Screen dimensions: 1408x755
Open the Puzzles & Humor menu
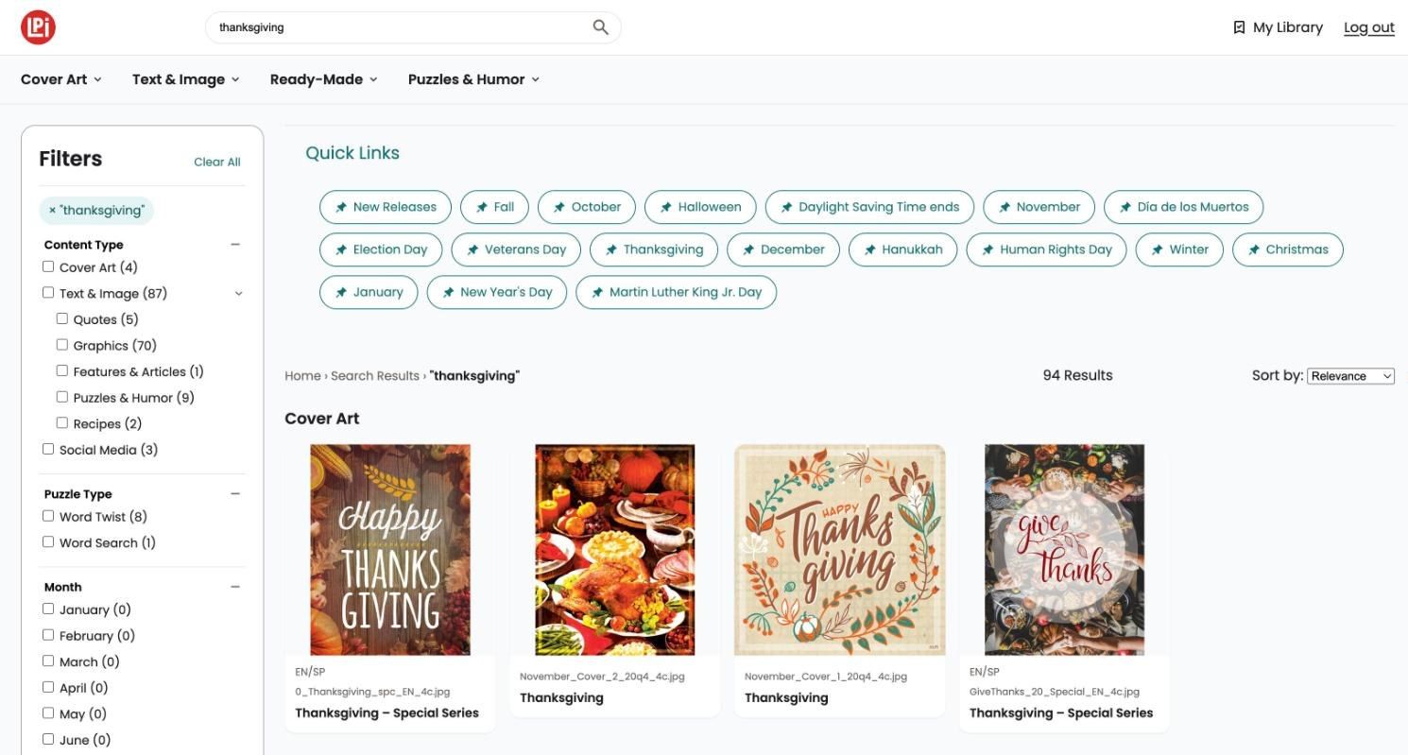click(x=474, y=79)
